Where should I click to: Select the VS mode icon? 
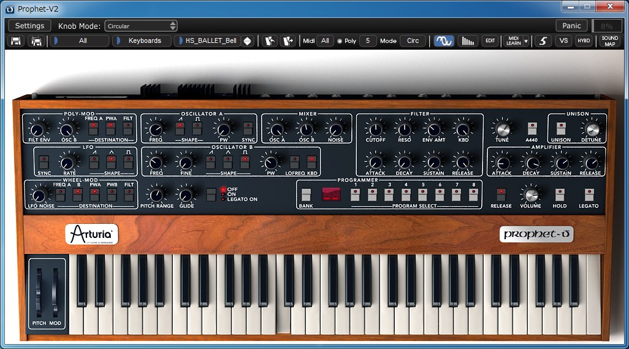pos(563,41)
